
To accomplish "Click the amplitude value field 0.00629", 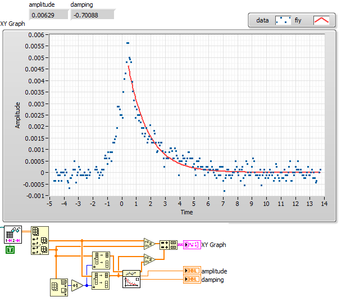I will pyautogui.click(x=48, y=15).
